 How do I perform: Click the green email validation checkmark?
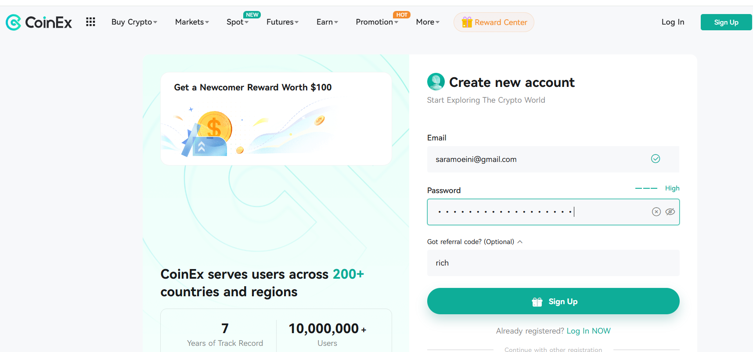655,159
